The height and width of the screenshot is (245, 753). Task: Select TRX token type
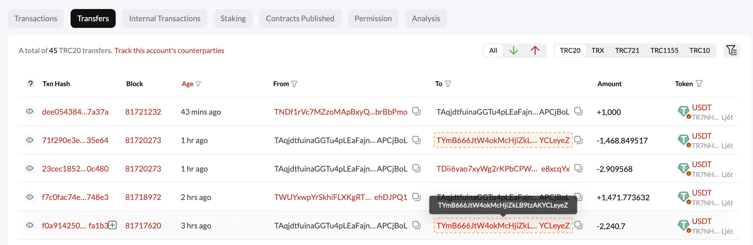pos(598,50)
